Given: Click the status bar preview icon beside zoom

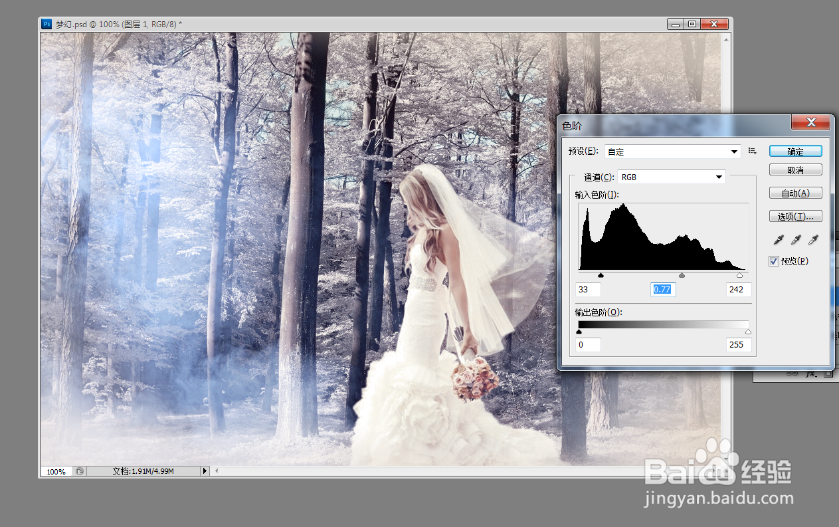Looking at the screenshot, I should [x=79, y=471].
